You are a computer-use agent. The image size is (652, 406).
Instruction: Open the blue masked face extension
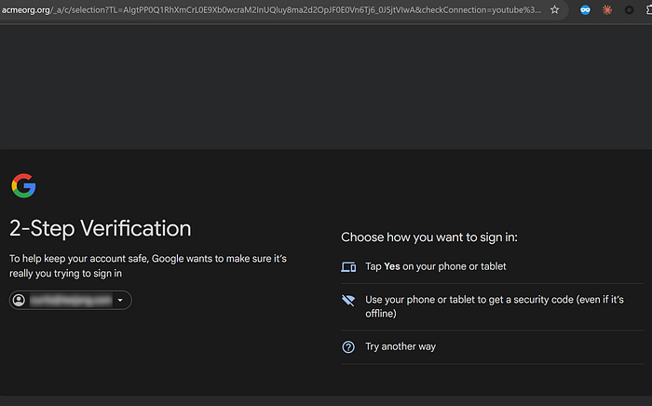(x=585, y=10)
